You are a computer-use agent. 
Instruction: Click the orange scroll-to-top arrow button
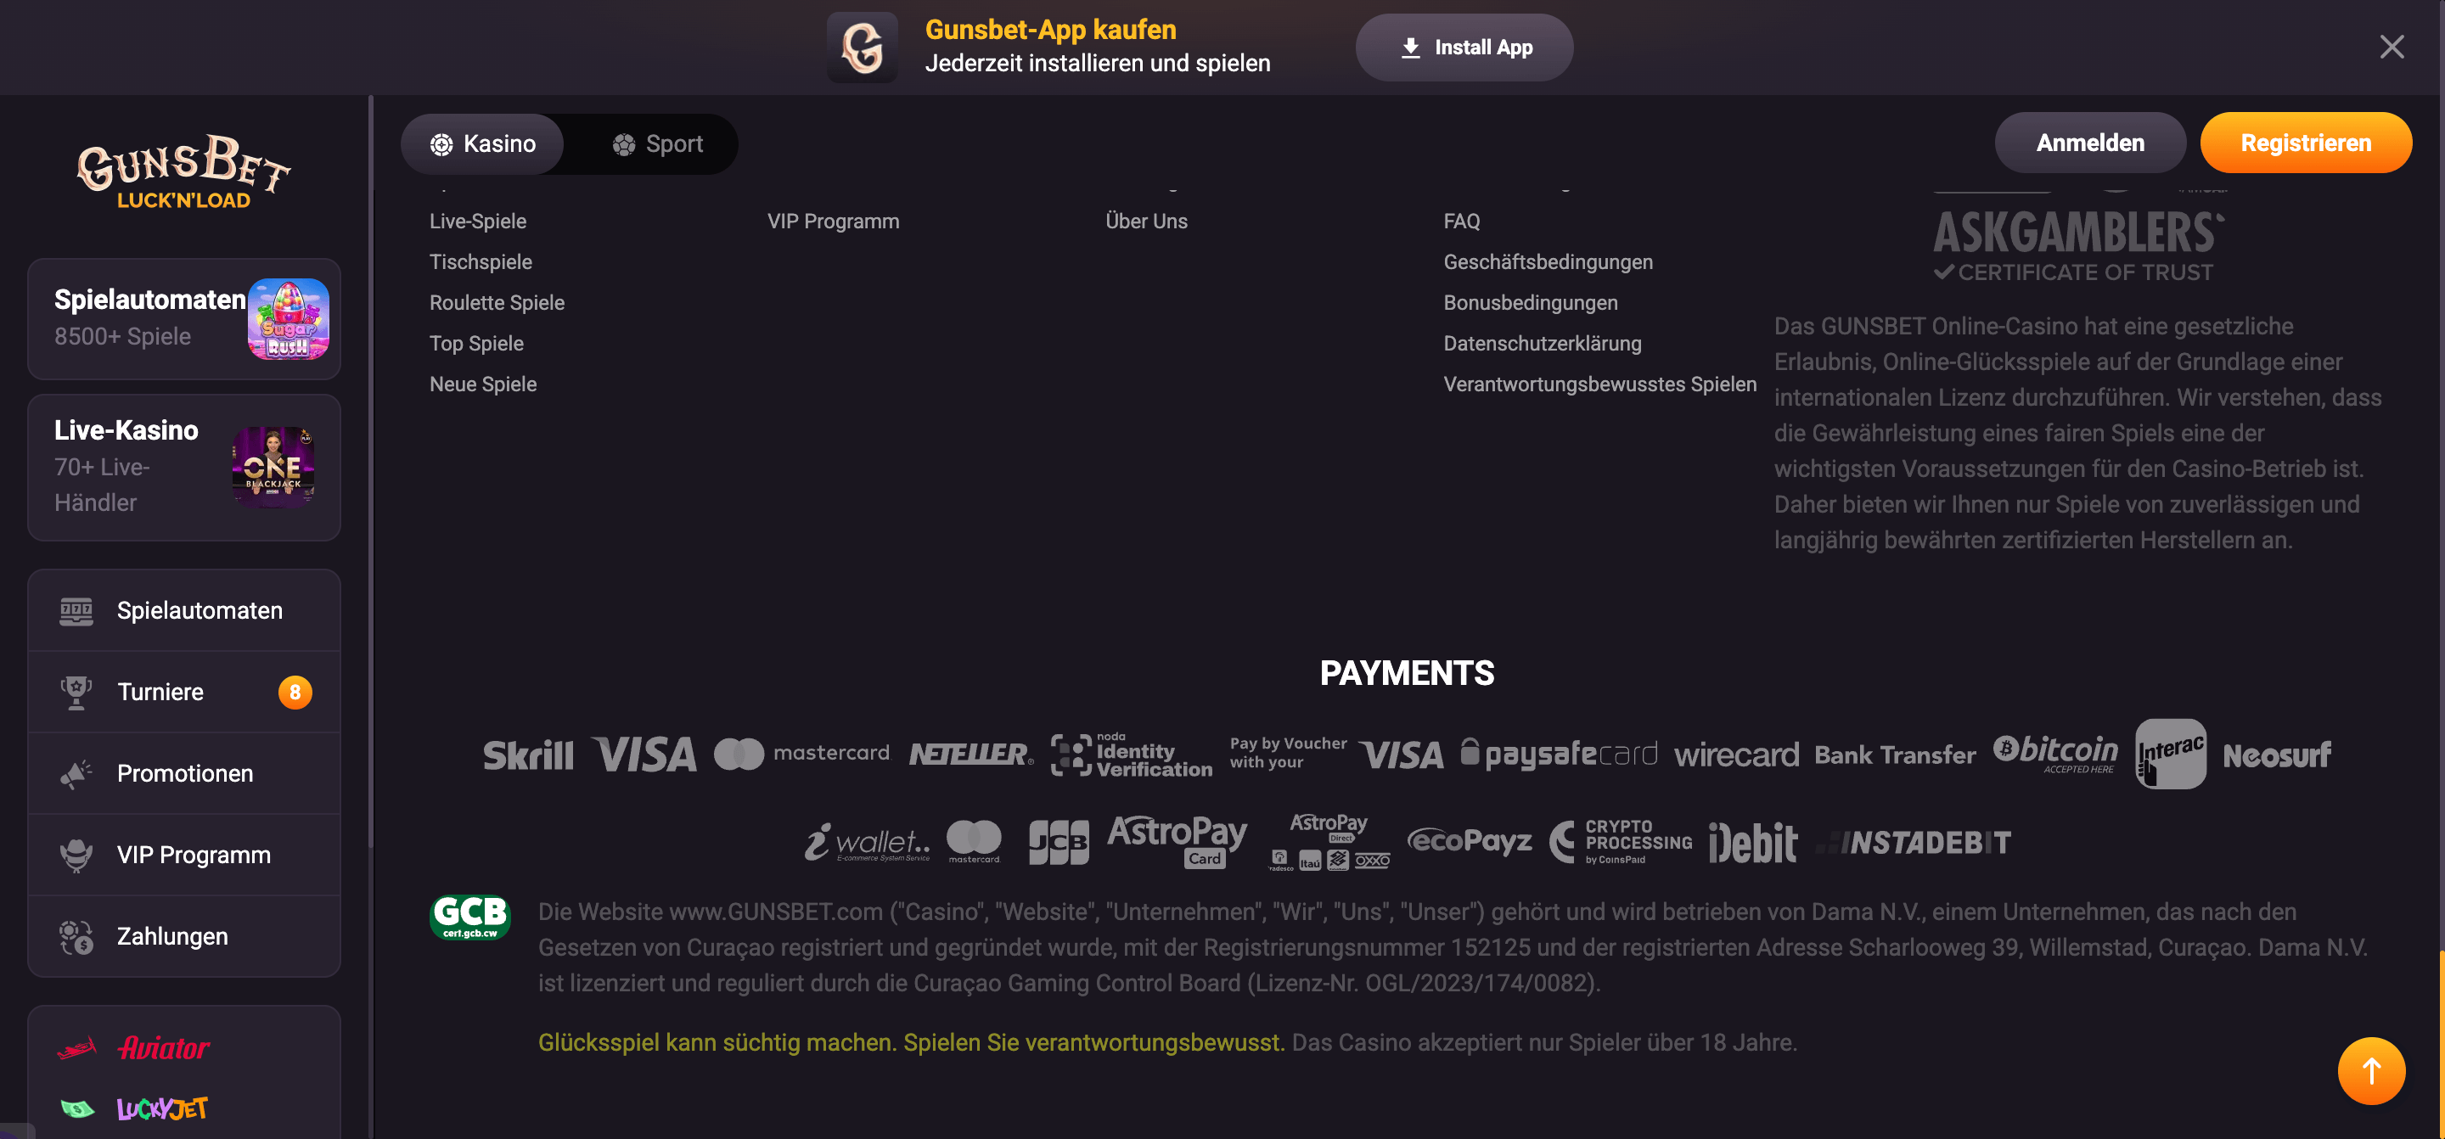pyautogui.click(x=2370, y=1069)
